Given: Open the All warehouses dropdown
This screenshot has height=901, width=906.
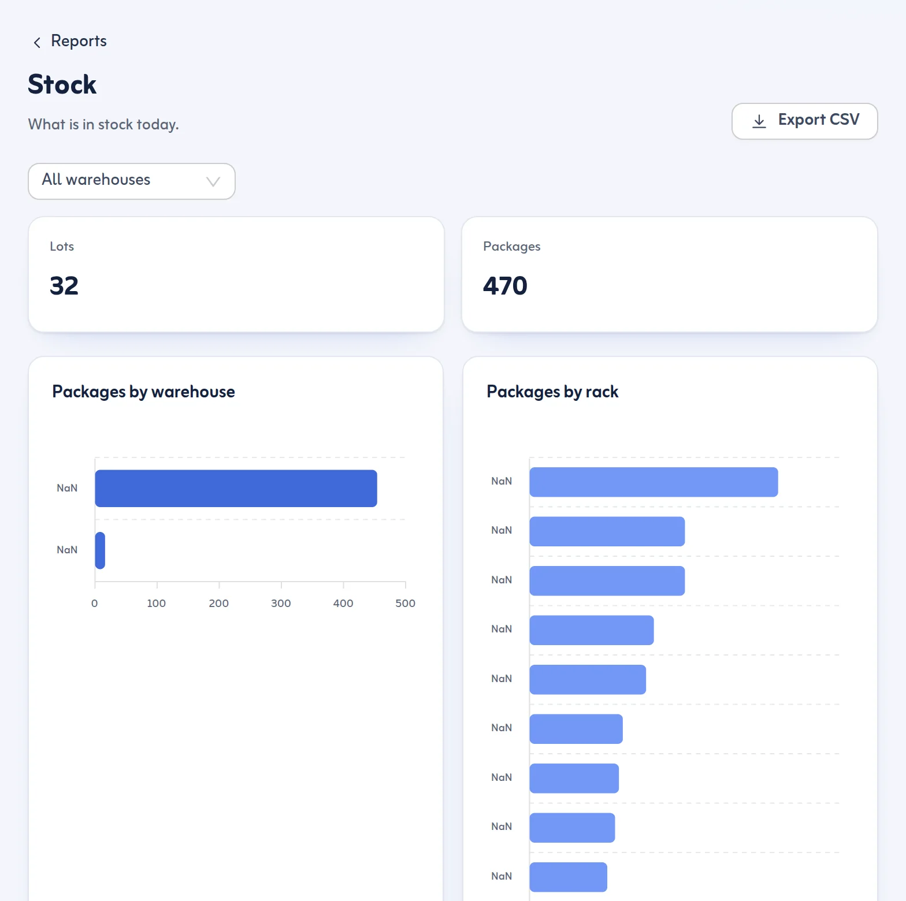Looking at the screenshot, I should 132,181.
